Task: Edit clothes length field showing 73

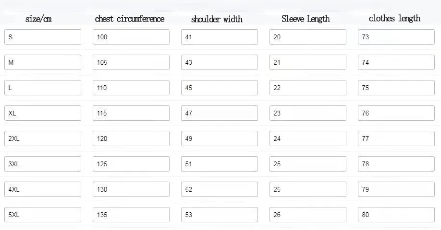Action: 396,37
